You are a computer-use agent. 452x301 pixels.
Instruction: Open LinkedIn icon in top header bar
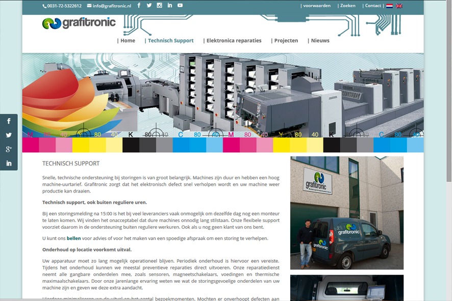(x=170, y=5)
